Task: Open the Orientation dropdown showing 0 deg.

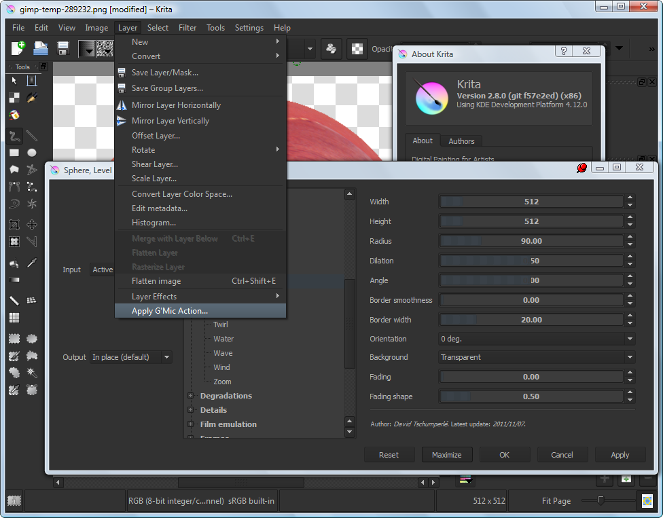Action: [x=537, y=339]
